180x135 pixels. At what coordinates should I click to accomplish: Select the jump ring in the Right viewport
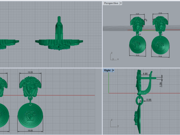139,100
